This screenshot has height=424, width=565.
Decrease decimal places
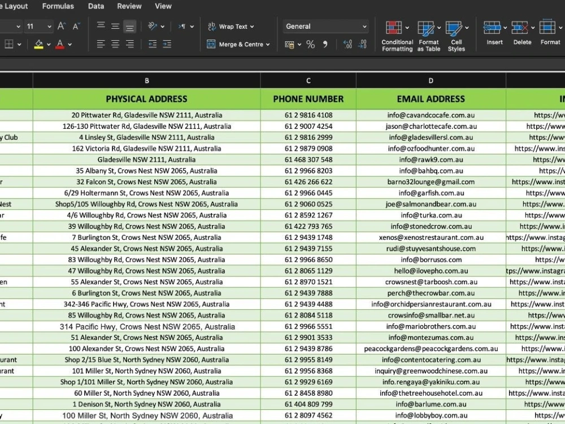pyautogui.click(x=362, y=44)
